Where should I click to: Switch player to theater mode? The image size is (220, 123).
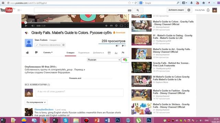pos(121,26)
